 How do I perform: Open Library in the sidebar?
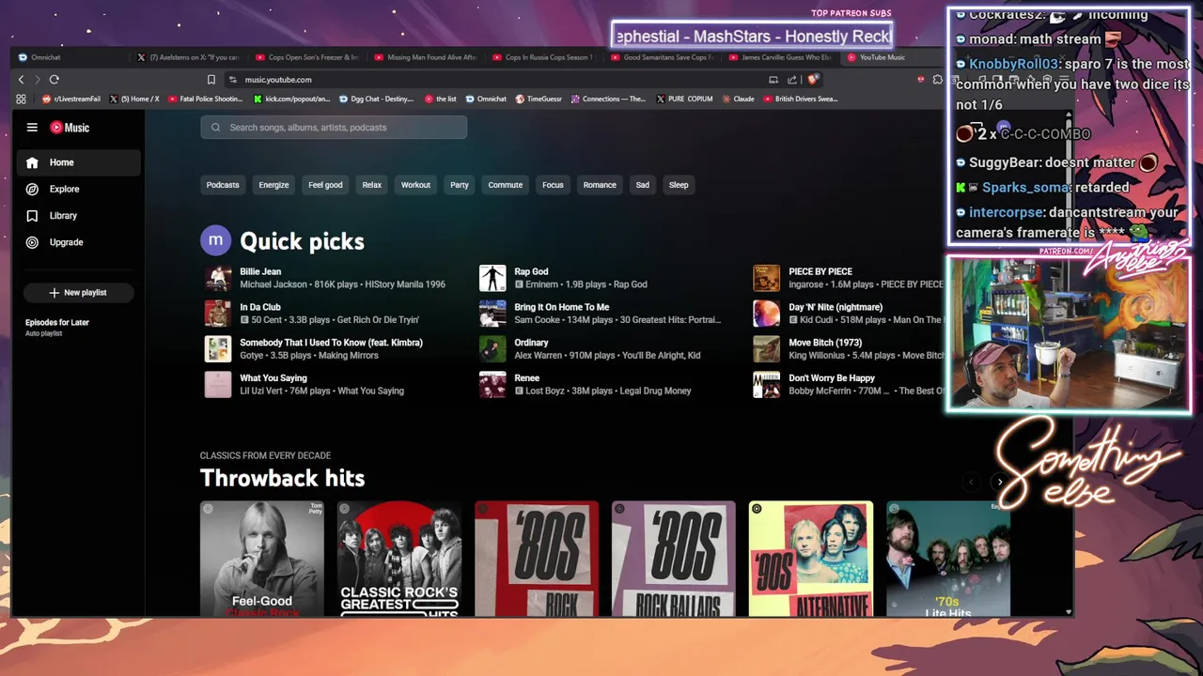coord(79,216)
